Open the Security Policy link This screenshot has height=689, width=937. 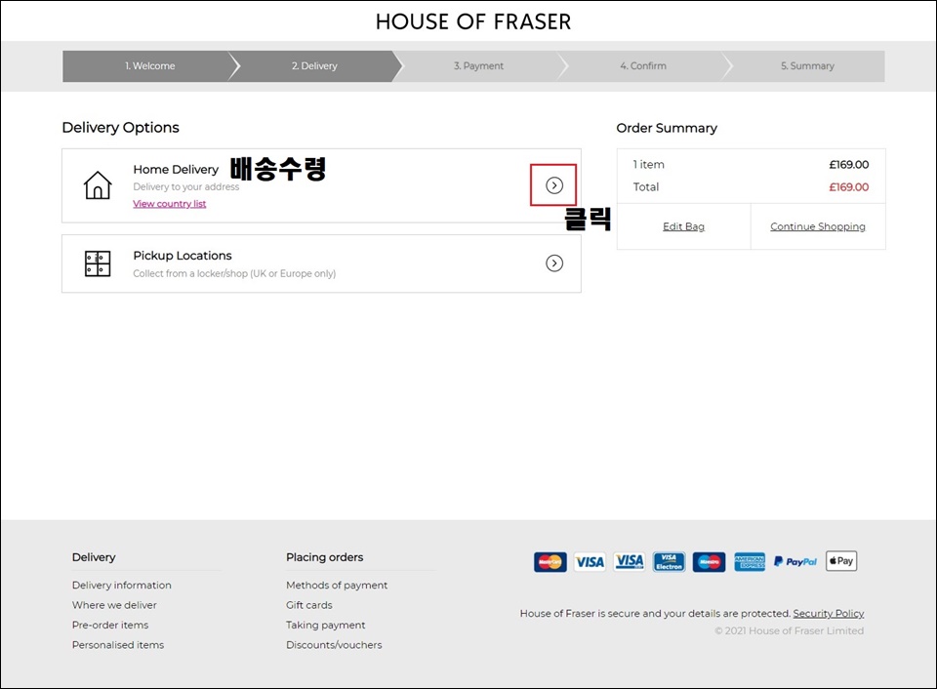point(829,613)
